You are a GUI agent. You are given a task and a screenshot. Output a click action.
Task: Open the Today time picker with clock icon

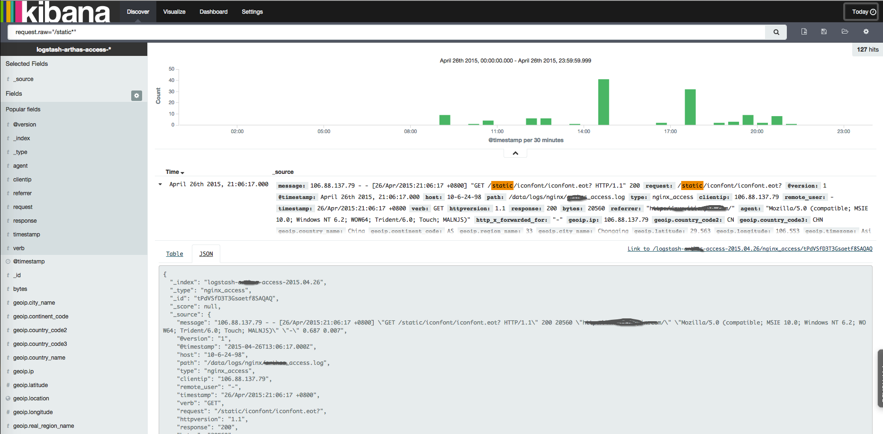point(861,11)
